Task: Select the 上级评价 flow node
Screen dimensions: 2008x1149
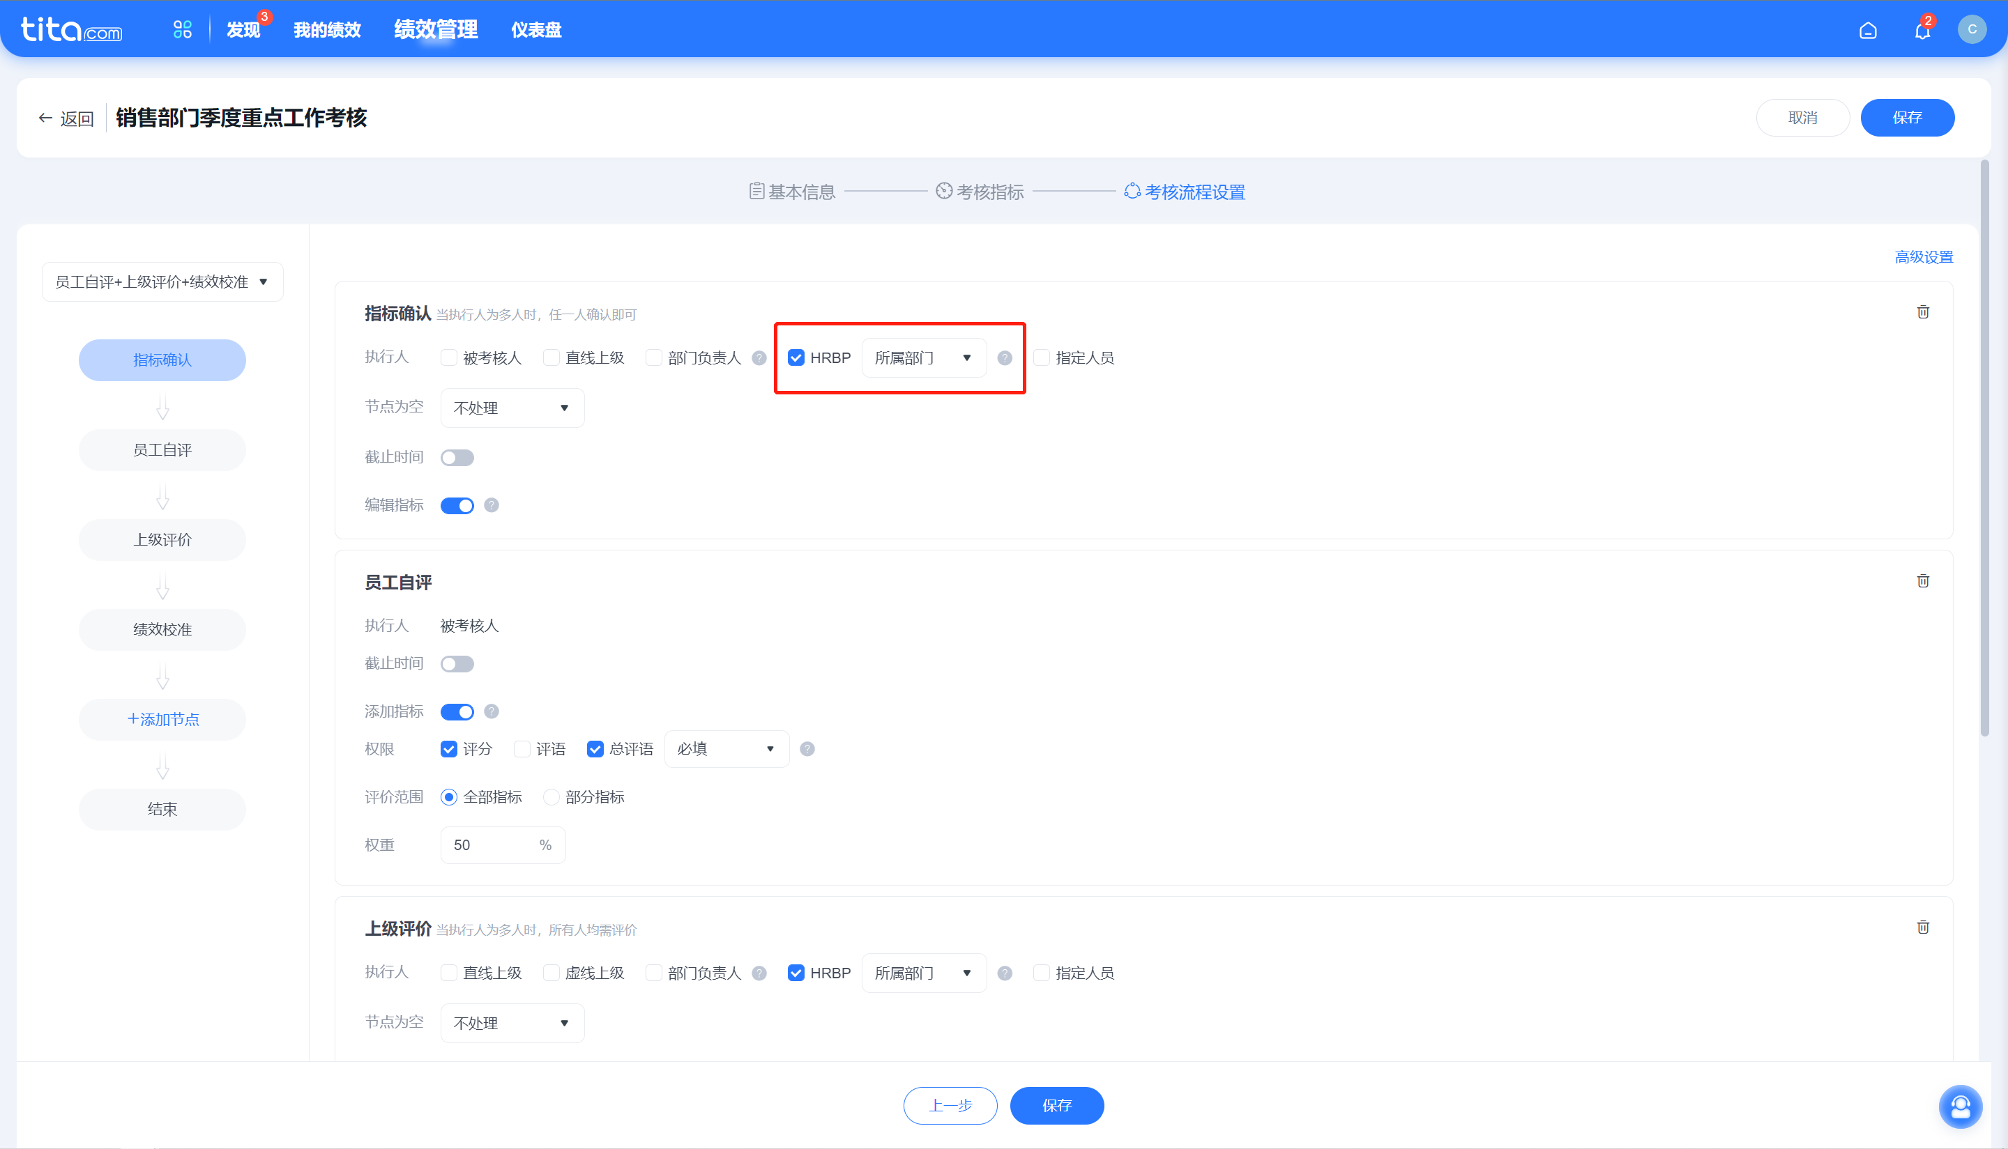Action: (162, 541)
